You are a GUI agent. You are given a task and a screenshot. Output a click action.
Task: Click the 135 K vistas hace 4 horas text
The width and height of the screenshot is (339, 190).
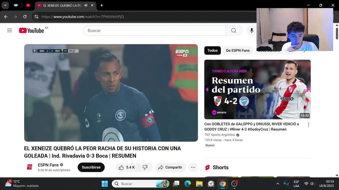point(224,140)
